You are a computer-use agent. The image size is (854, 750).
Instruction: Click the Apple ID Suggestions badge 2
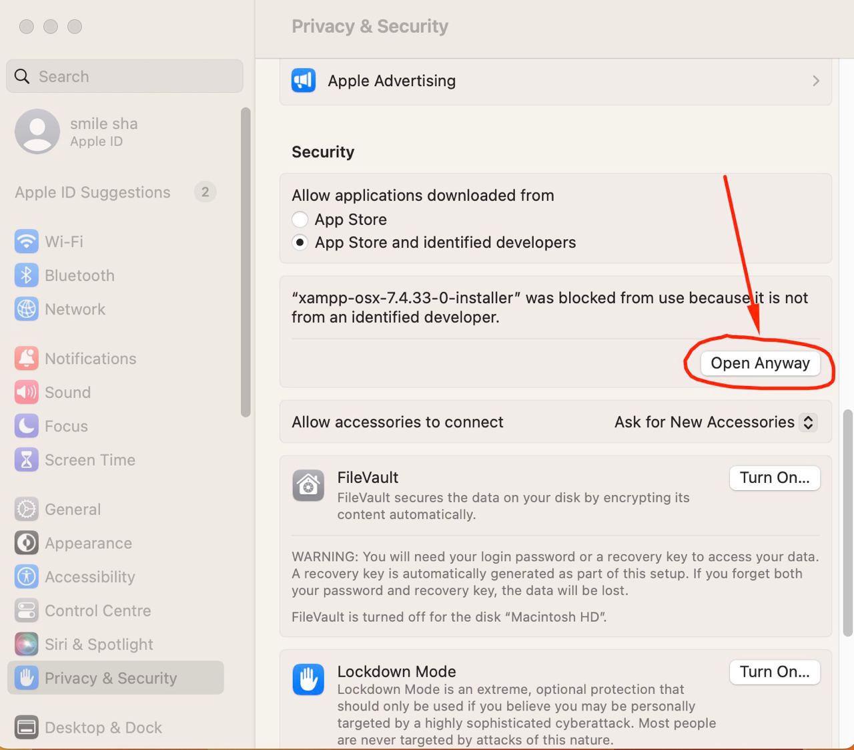pyautogui.click(x=205, y=192)
